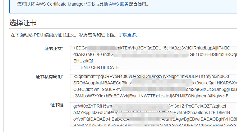239x132 pixels.
Task: Click into the 证书链 textarea
Action: (153, 114)
